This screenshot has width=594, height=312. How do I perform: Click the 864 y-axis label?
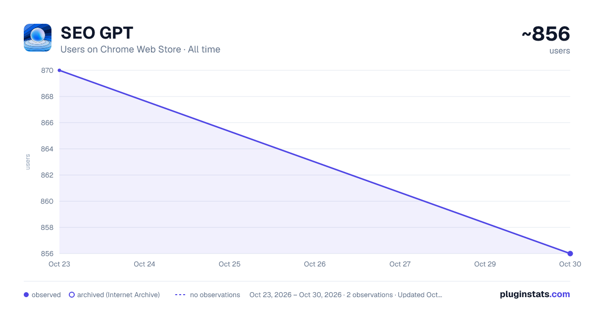pyautogui.click(x=47, y=149)
